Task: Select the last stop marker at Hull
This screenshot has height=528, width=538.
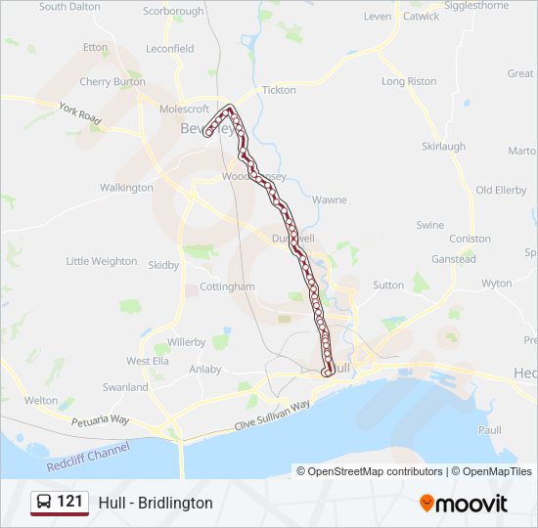Action: click(x=328, y=373)
